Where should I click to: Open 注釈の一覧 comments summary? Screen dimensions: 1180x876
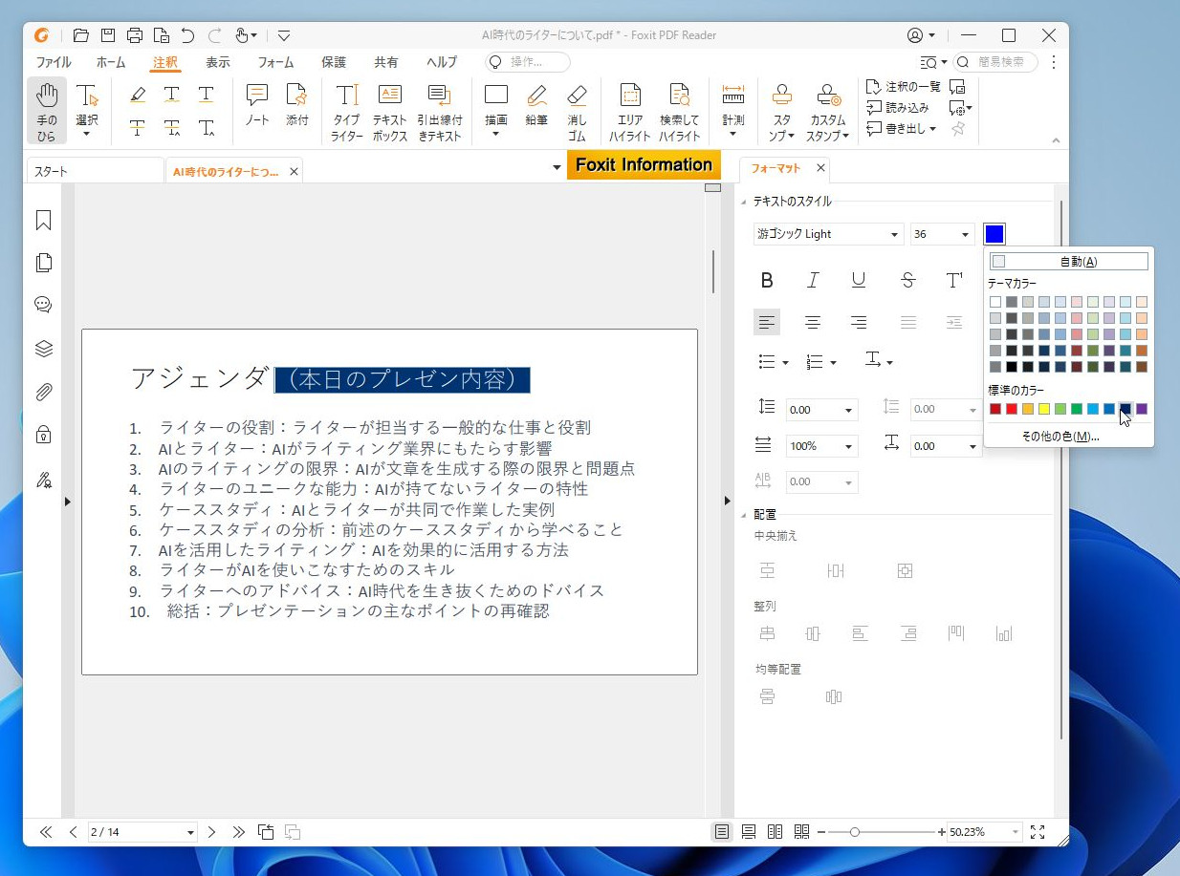[x=904, y=86]
